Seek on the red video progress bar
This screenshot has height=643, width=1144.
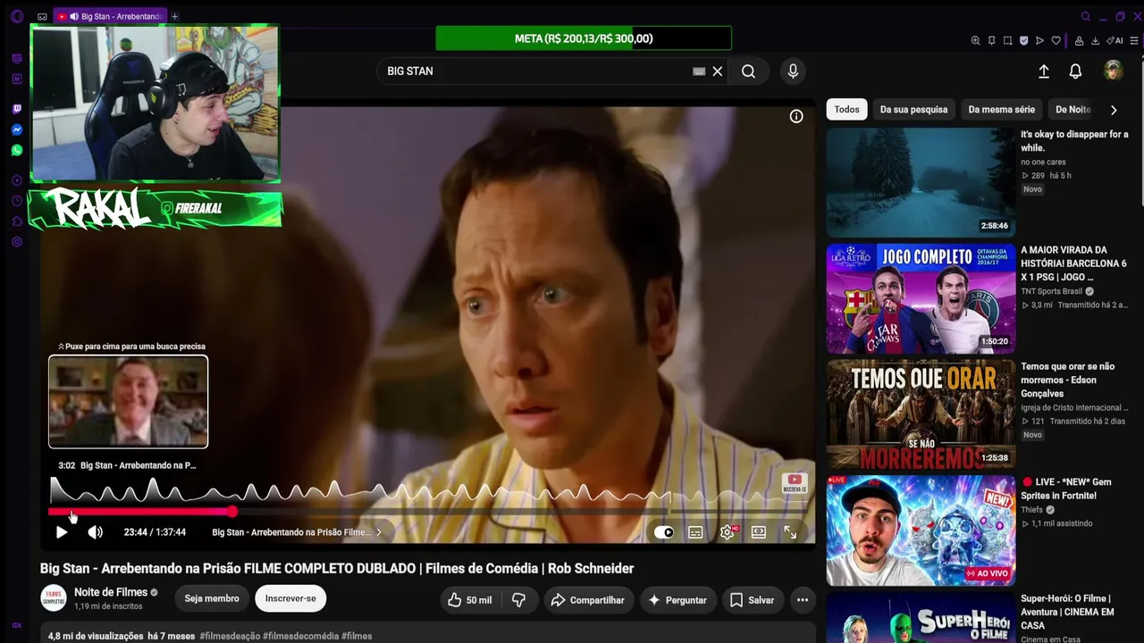(x=140, y=512)
